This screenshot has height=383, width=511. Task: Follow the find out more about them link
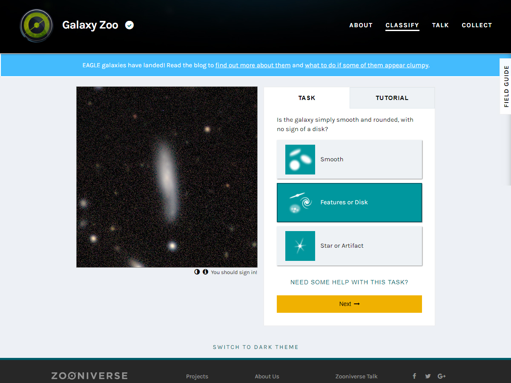(253, 65)
